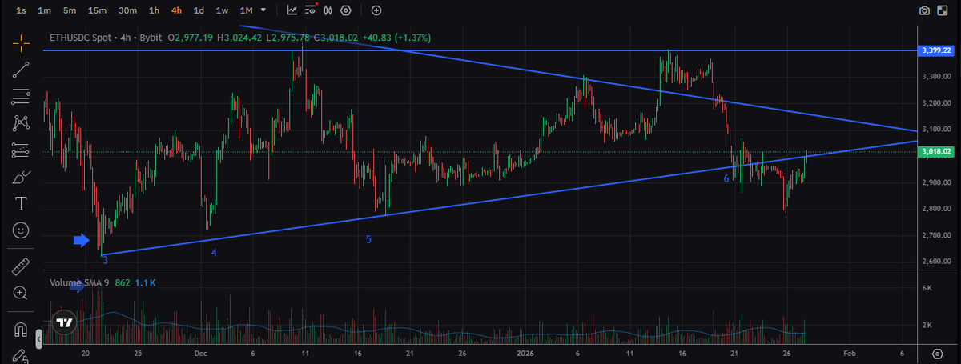Image resolution: width=961 pixels, height=364 pixels.
Task: Toggle fullscreen chart mode
Action: pos(943,10)
